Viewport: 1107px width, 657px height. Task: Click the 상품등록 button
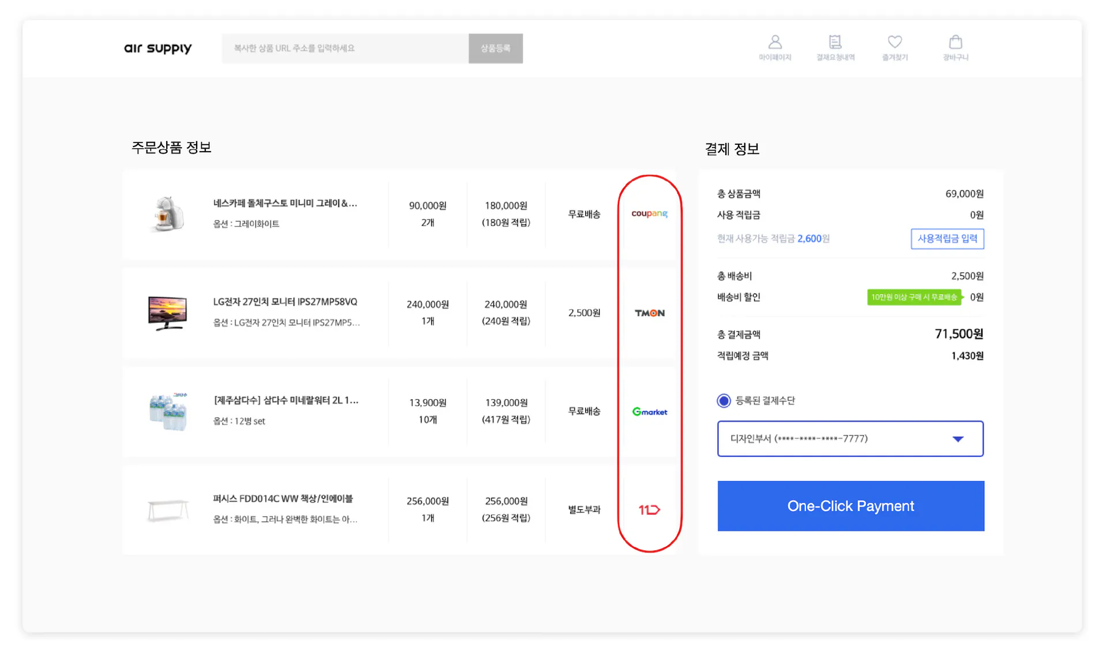[495, 48]
